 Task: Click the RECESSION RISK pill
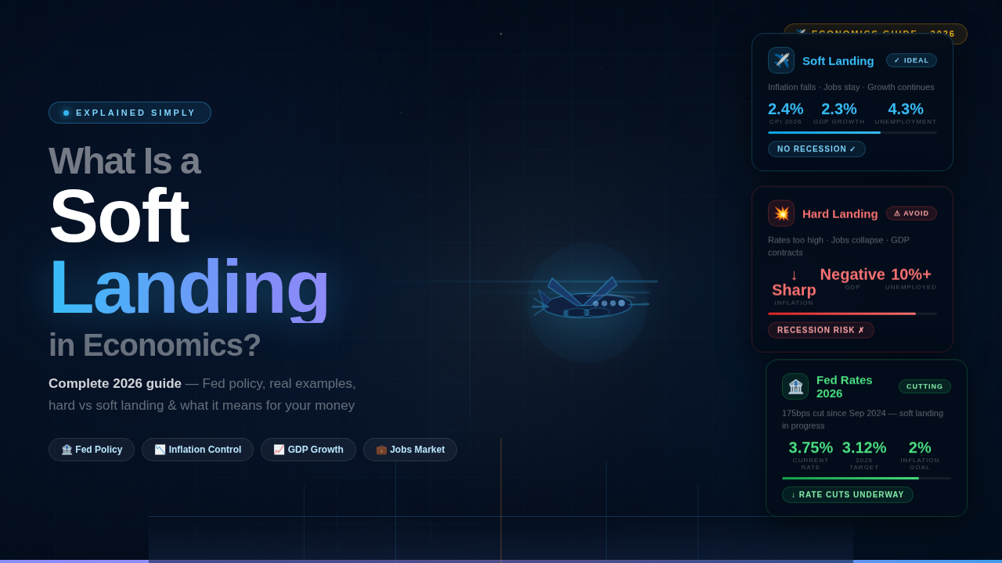click(821, 330)
